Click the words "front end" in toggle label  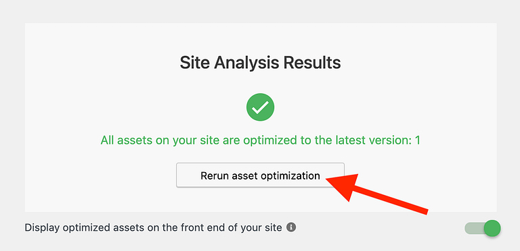click(x=221, y=227)
